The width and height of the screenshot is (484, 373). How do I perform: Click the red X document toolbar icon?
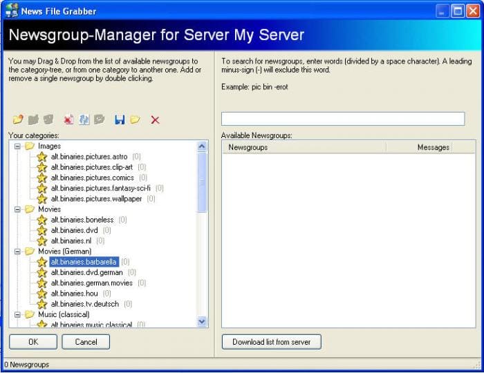coord(68,119)
